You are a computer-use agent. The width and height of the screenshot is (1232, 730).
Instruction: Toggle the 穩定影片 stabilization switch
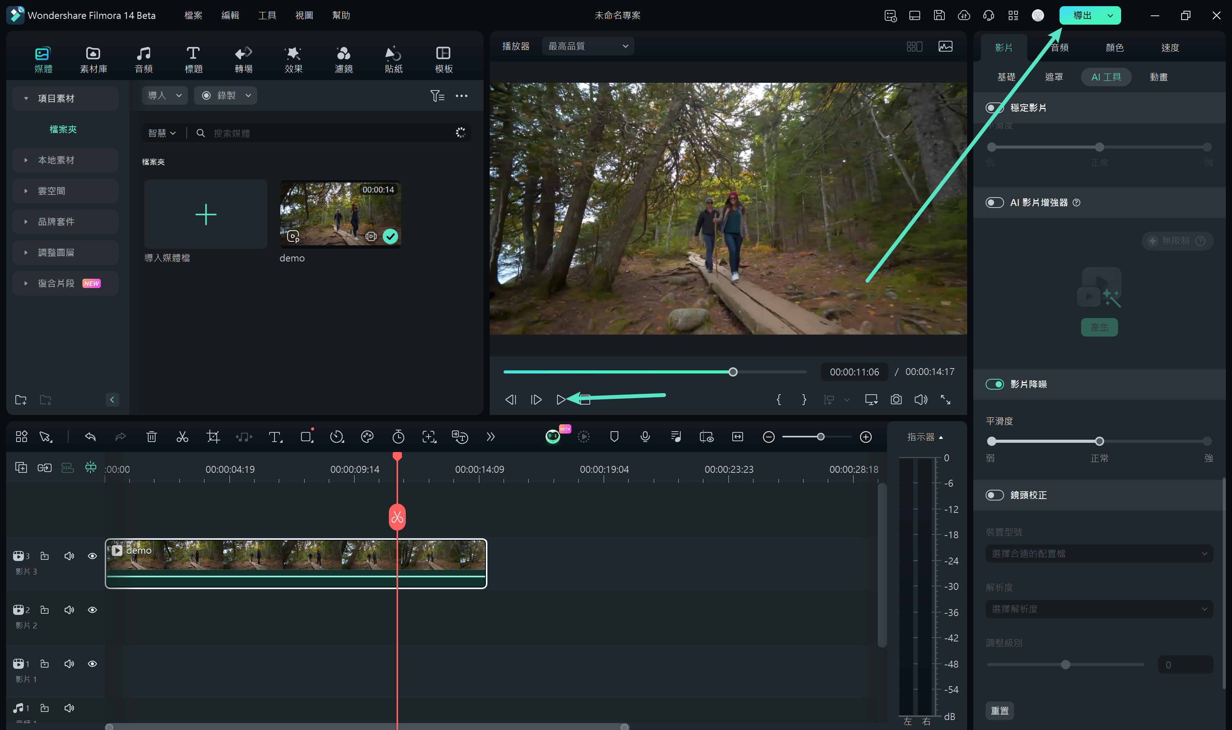coord(994,108)
